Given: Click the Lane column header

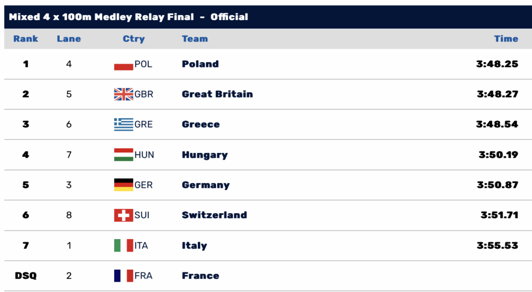Looking at the screenshot, I should (69, 39).
